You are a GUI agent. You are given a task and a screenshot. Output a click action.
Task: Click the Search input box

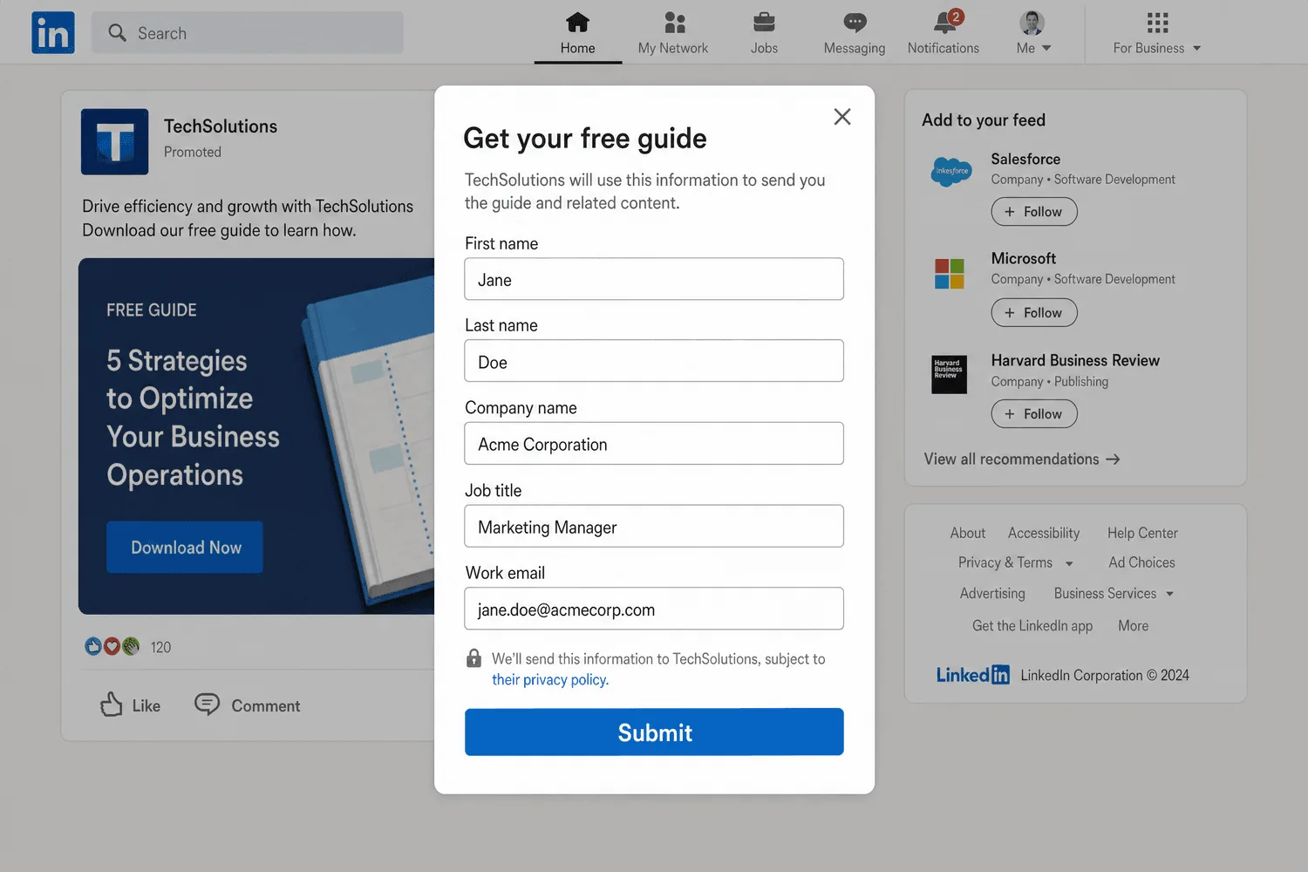pos(248,33)
